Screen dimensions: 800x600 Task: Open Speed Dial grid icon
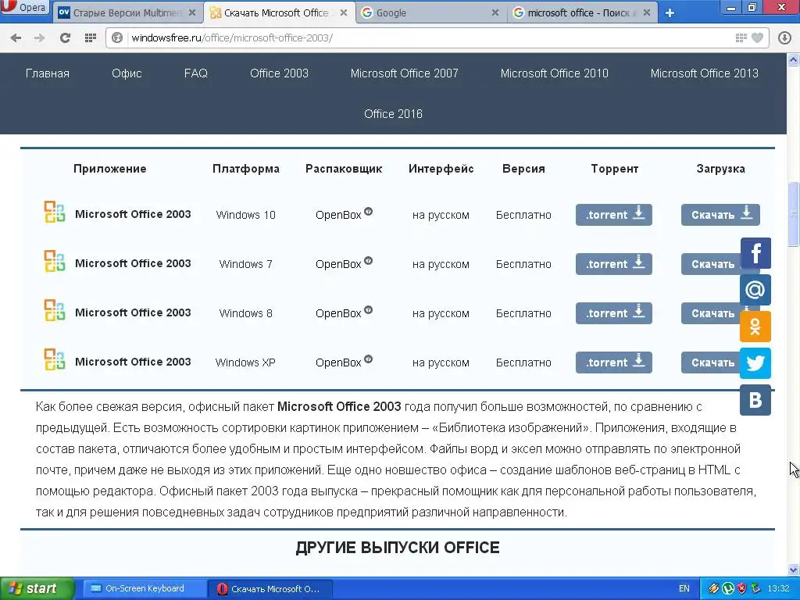[x=91, y=37]
